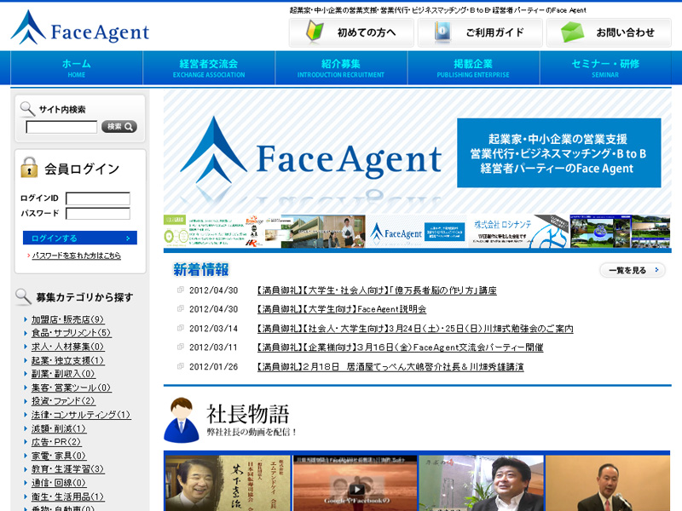682x511 pixels.
Task: Open category 副業・副収入(0)
Action: tap(63, 374)
